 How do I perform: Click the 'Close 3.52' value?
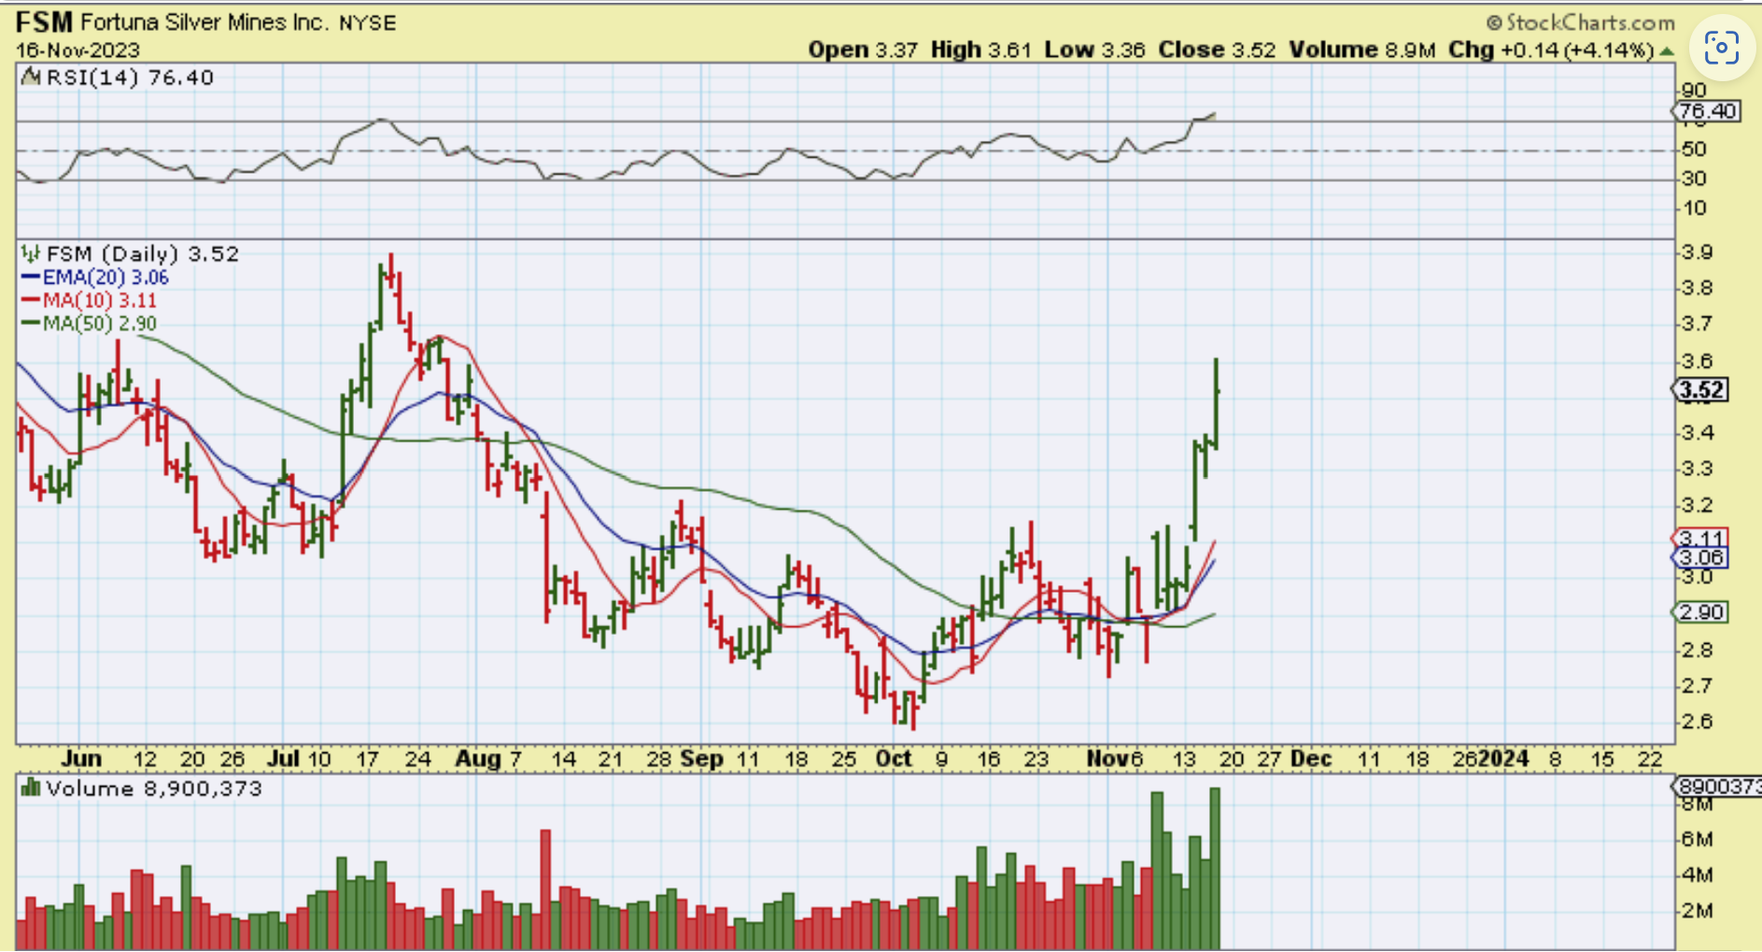(x=1217, y=49)
